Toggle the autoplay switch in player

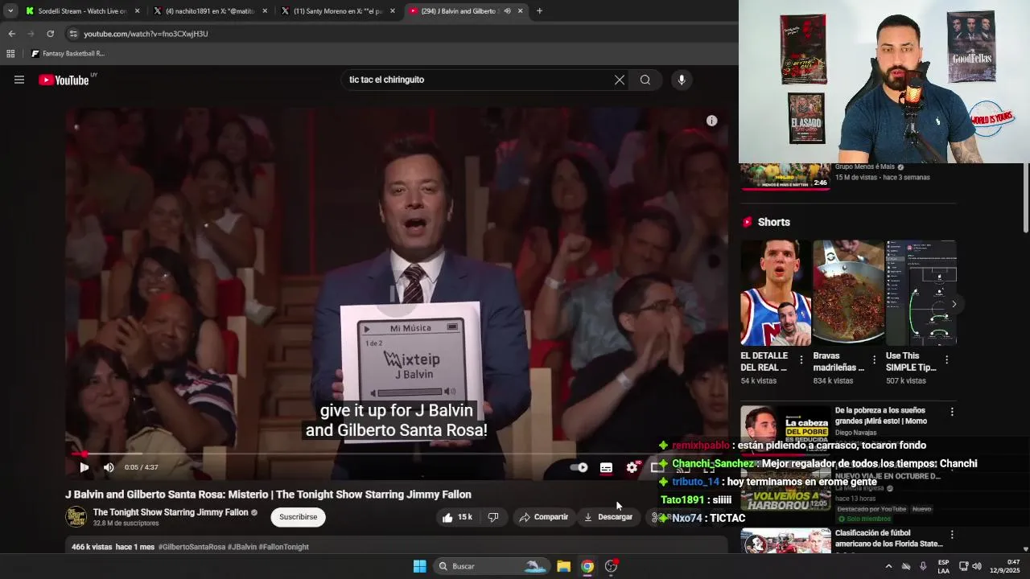[579, 467]
